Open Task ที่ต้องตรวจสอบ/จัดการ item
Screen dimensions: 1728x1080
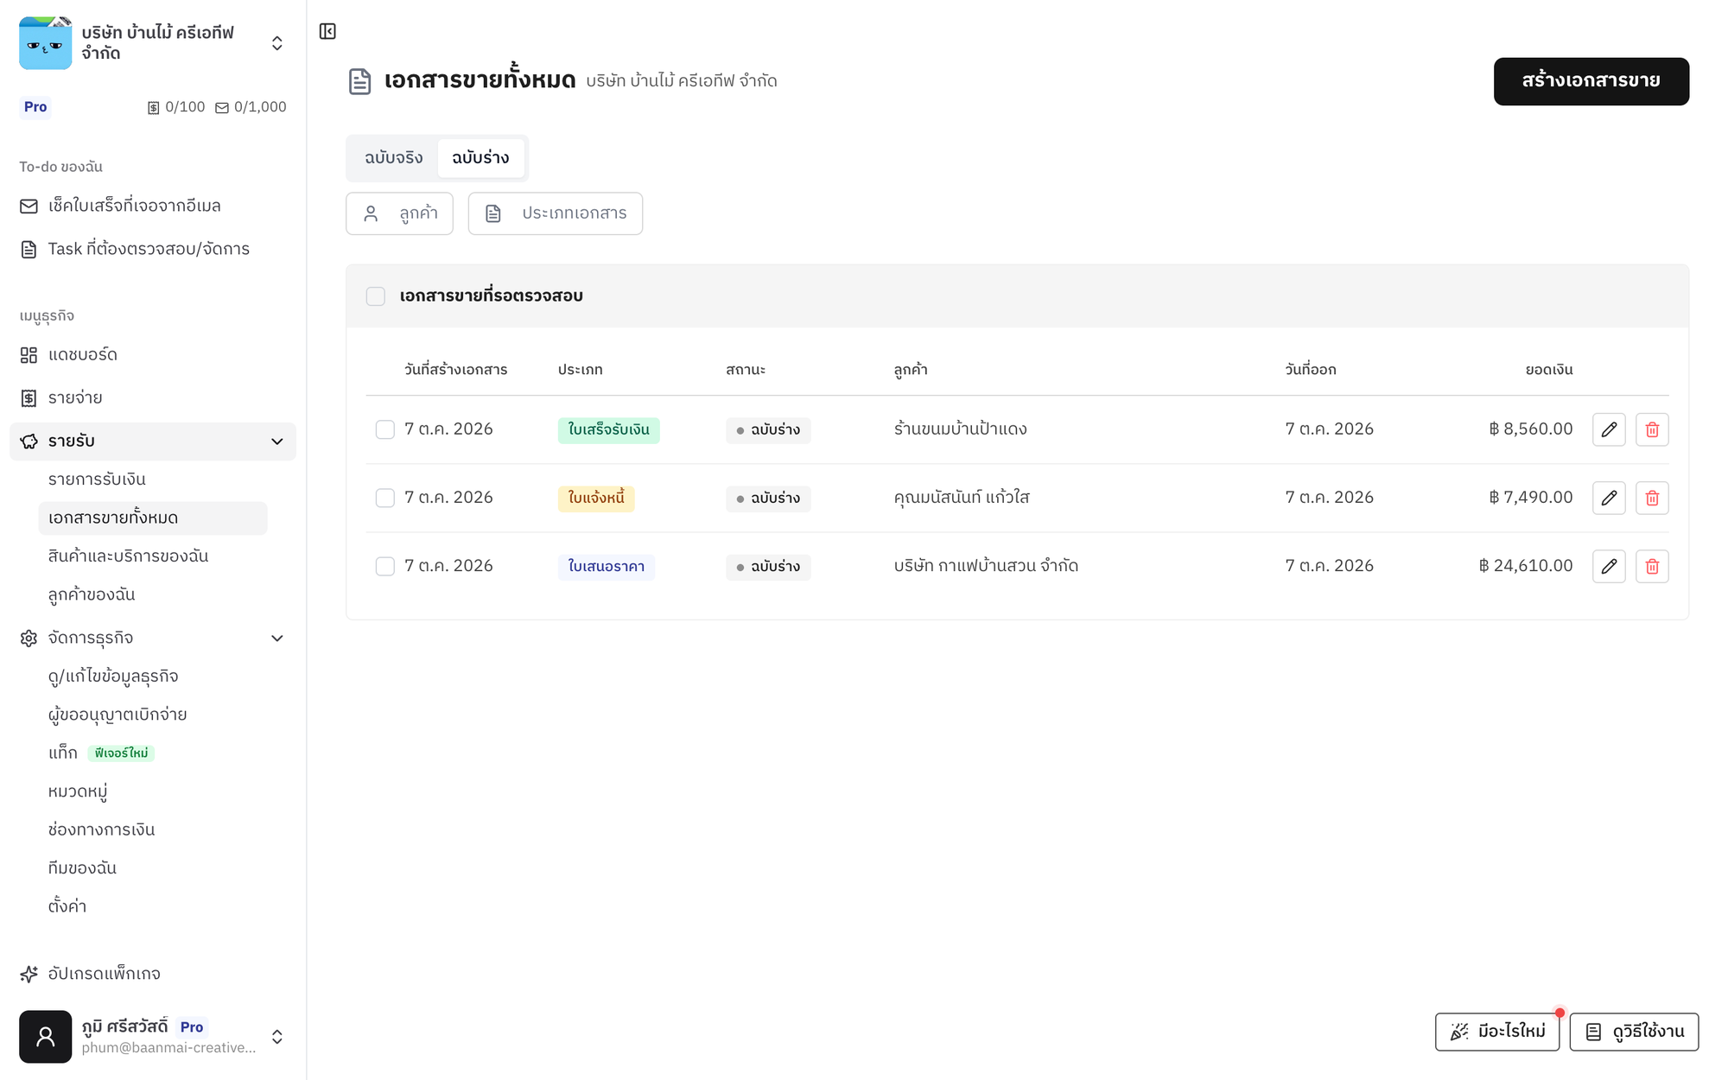pos(153,249)
